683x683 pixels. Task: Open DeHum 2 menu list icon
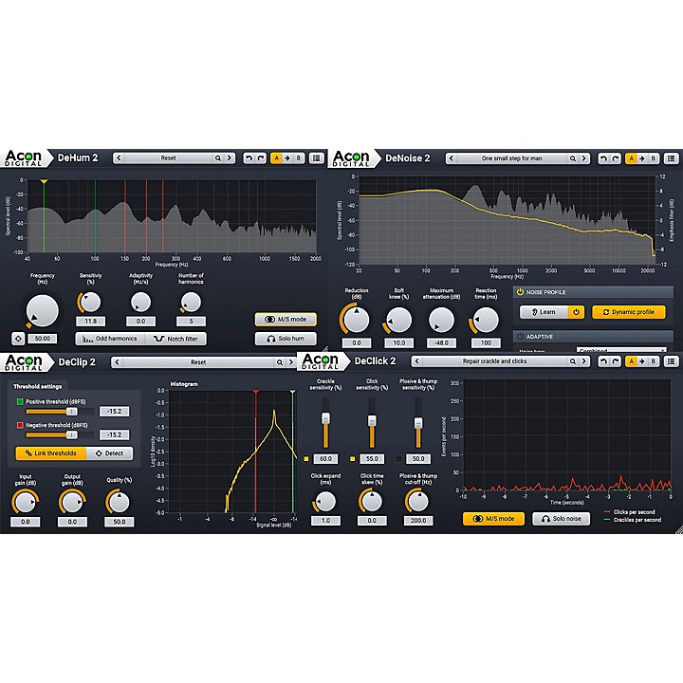(317, 158)
